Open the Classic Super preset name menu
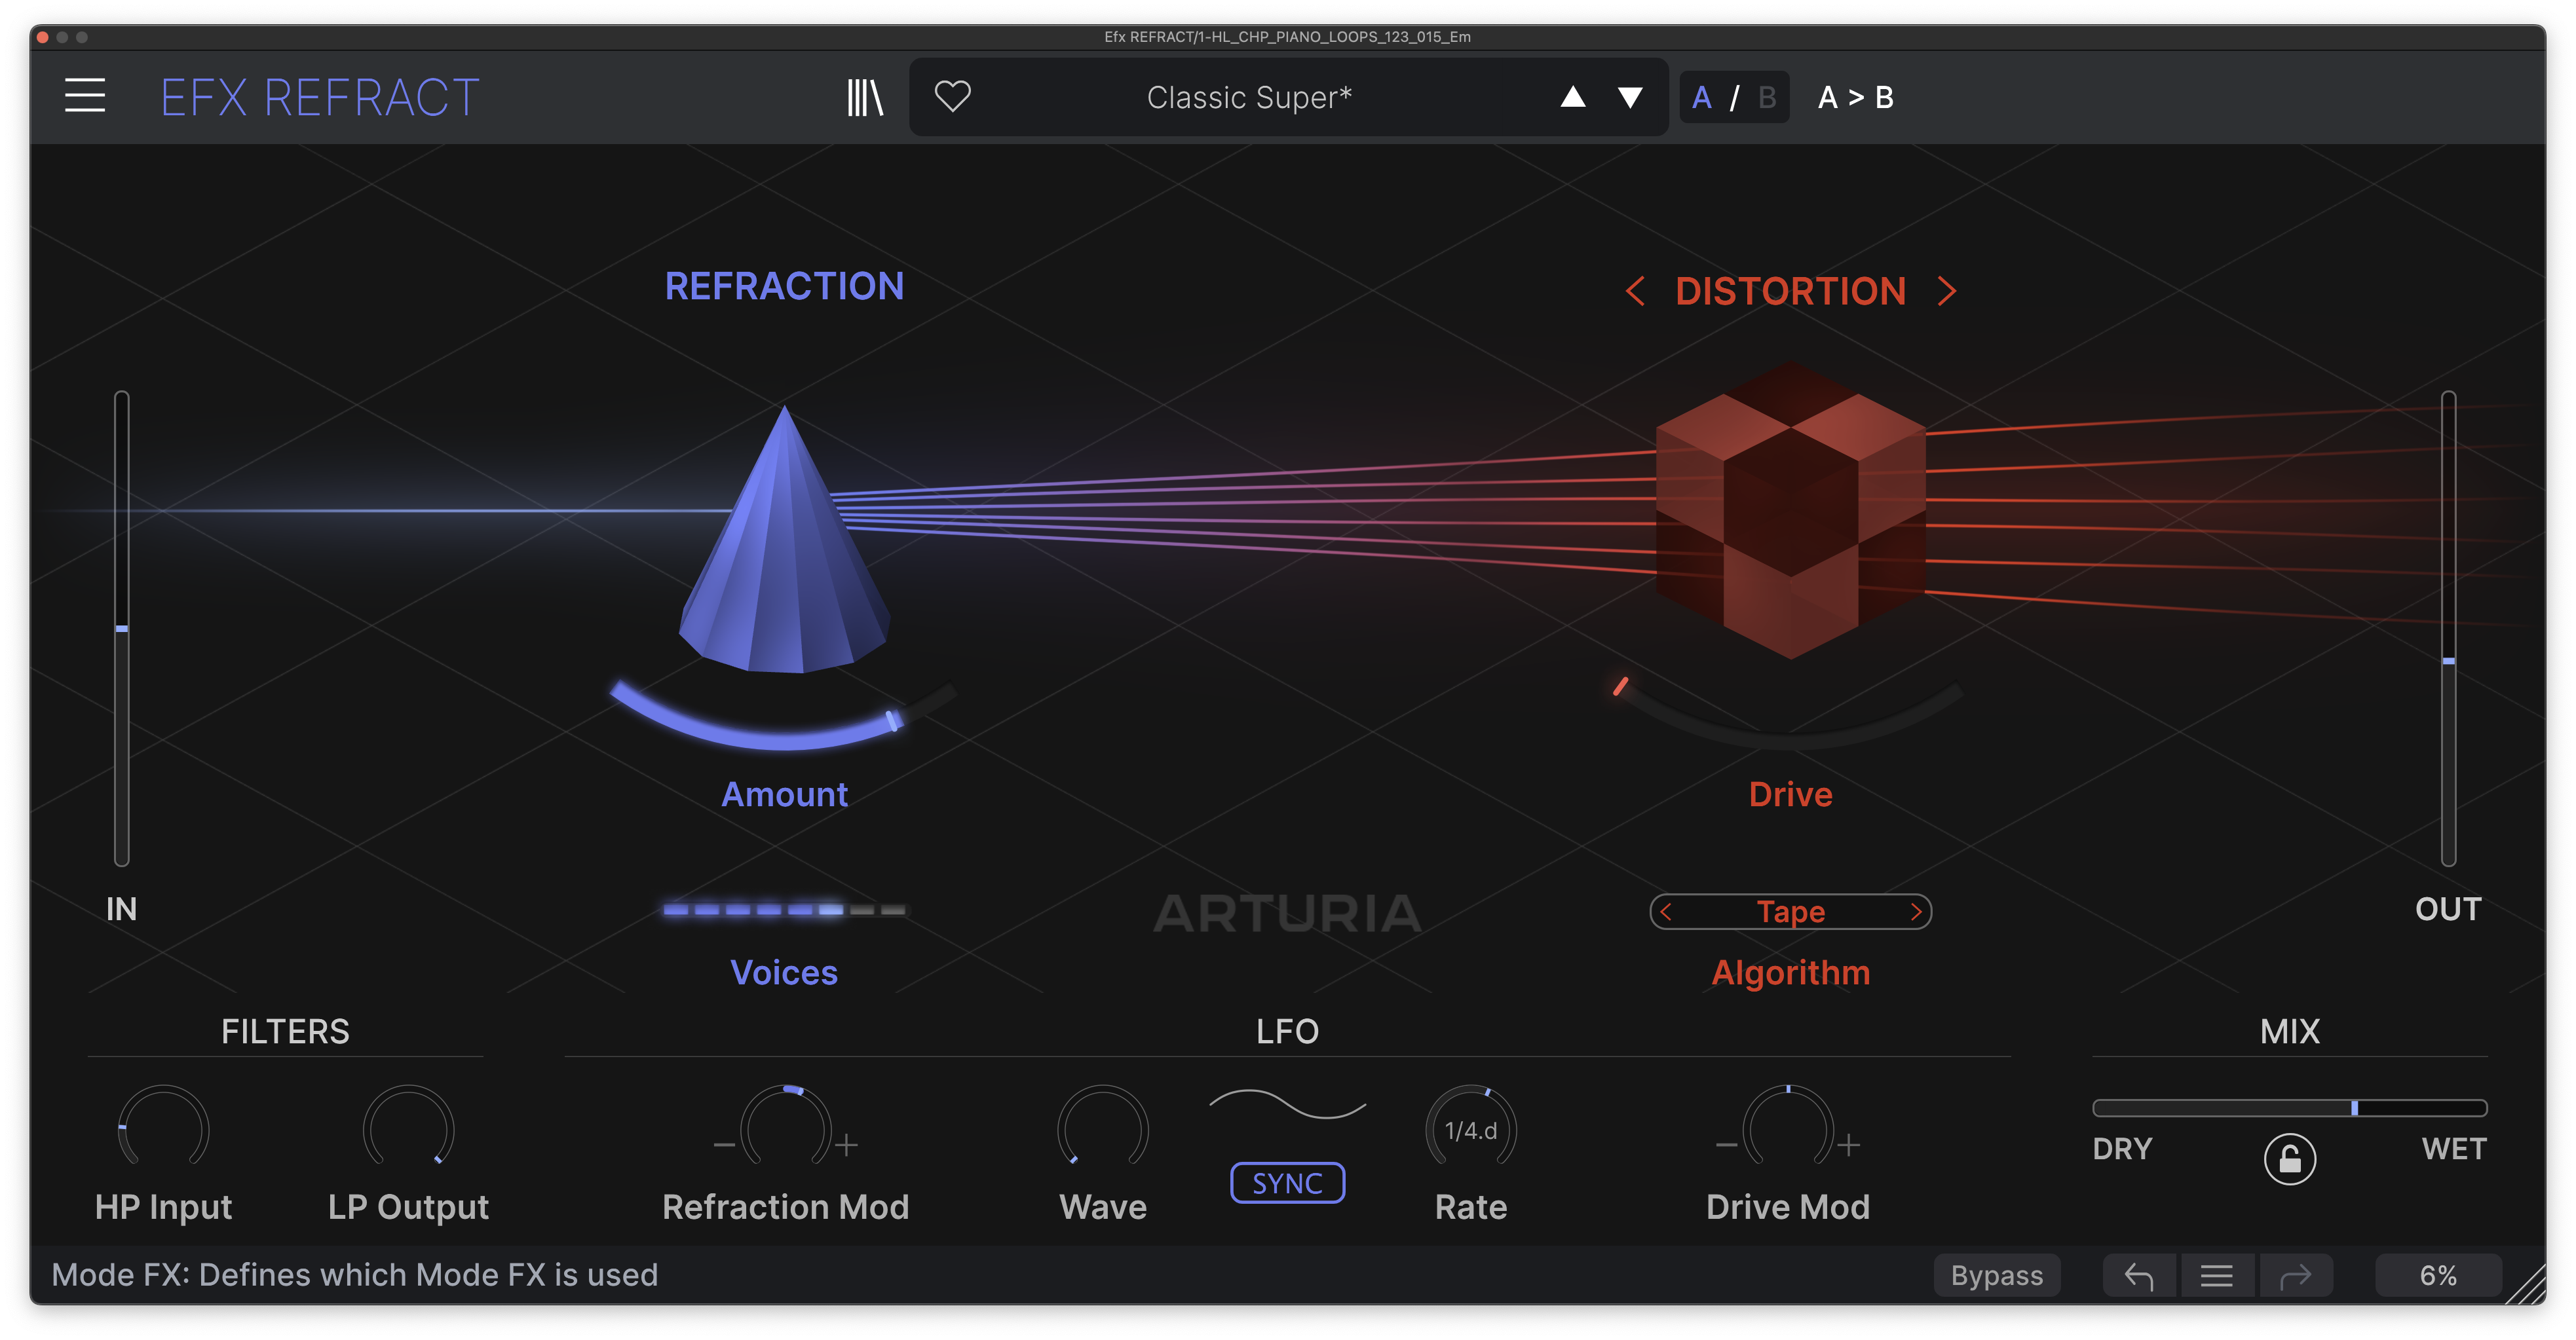This screenshot has height=1340, width=2576. (x=1249, y=97)
